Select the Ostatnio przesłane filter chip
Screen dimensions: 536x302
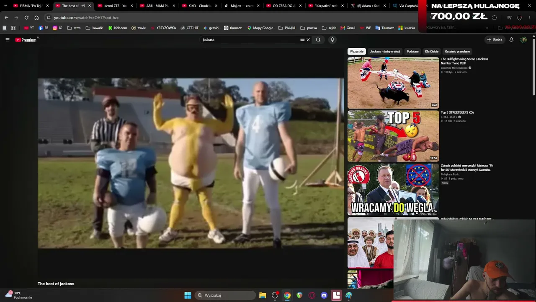457,52
